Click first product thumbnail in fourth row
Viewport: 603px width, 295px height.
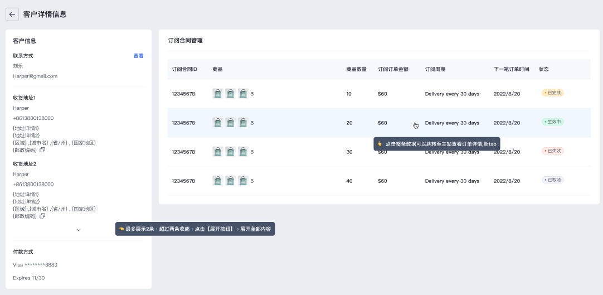(x=217, y=181)
